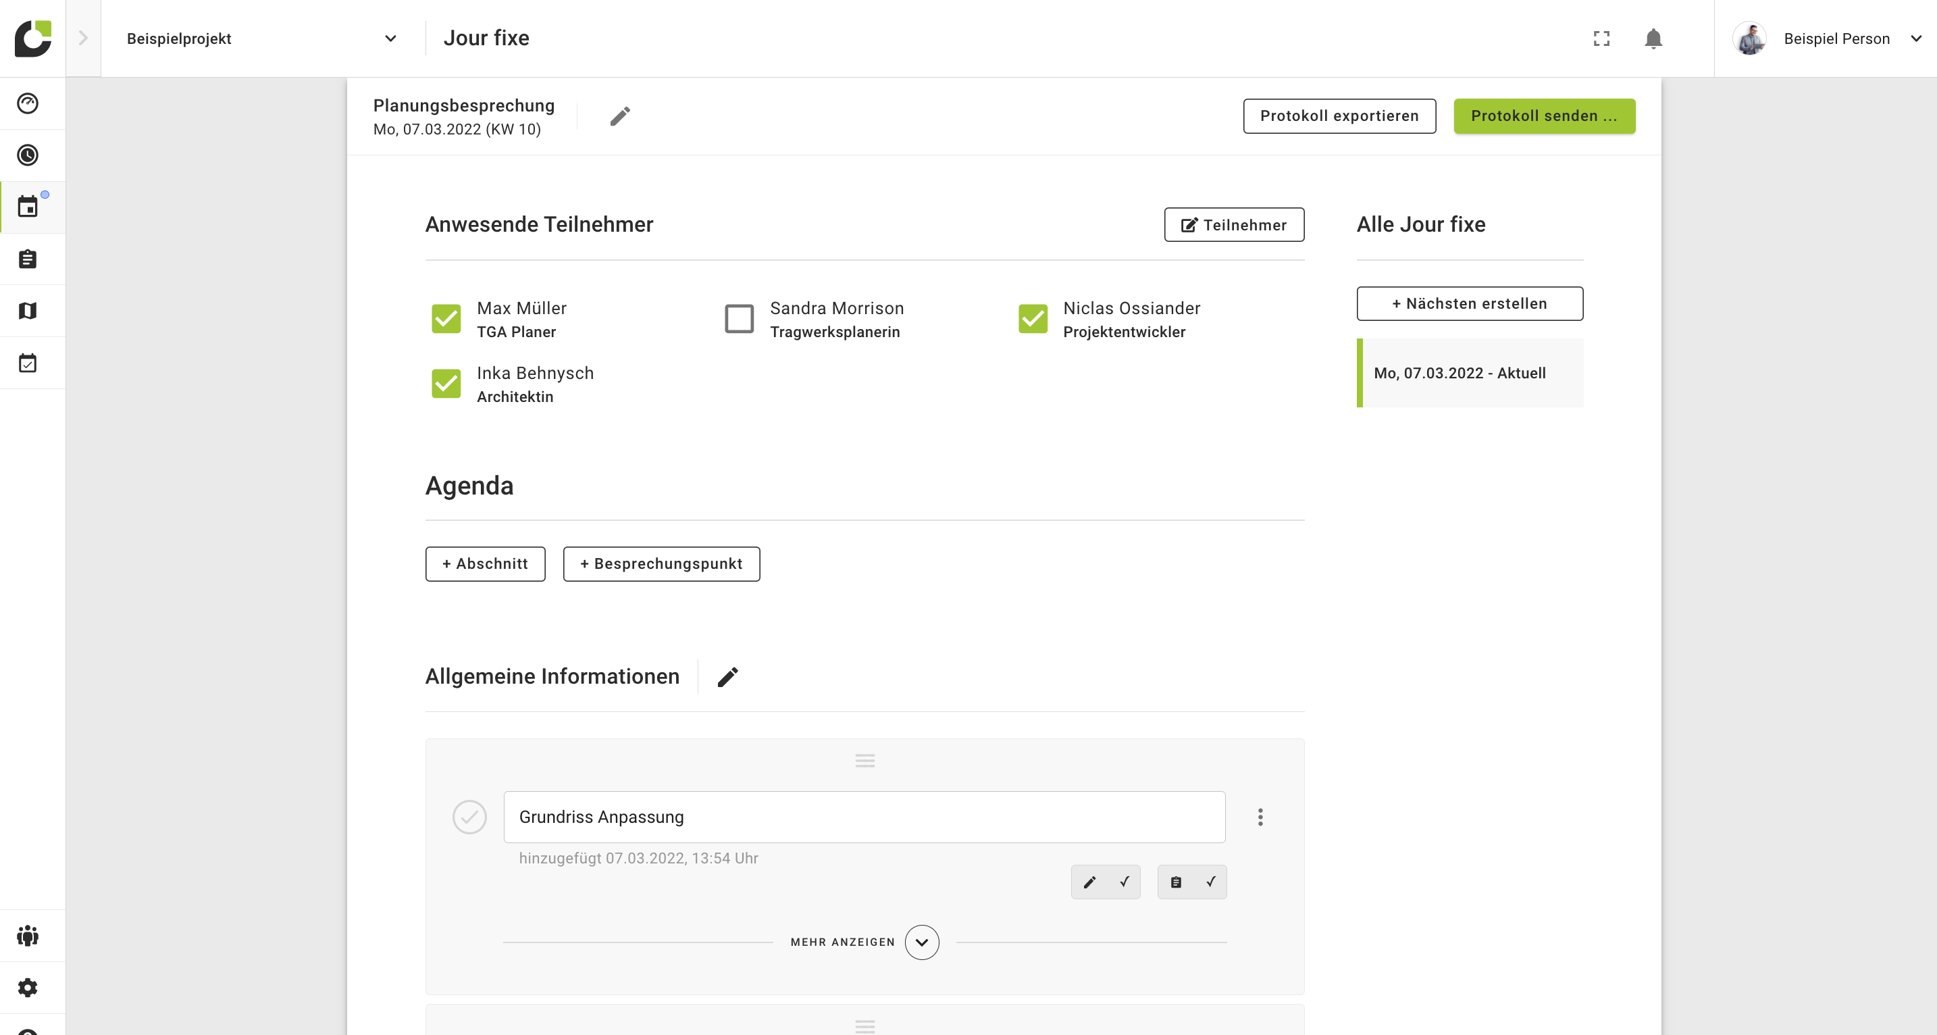Expand Mehr Anzeigen chevron

[921, 942]
